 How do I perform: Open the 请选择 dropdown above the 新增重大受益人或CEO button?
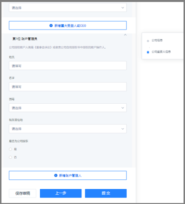68,7
